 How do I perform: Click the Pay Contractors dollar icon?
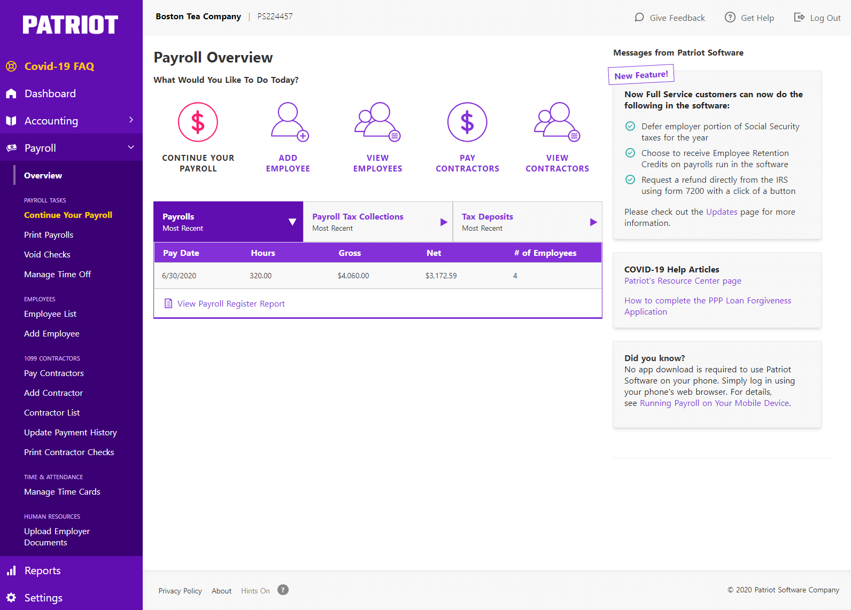point(467,122)
